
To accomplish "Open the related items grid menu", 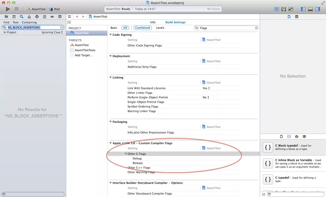I will click(x=70, y=17).
